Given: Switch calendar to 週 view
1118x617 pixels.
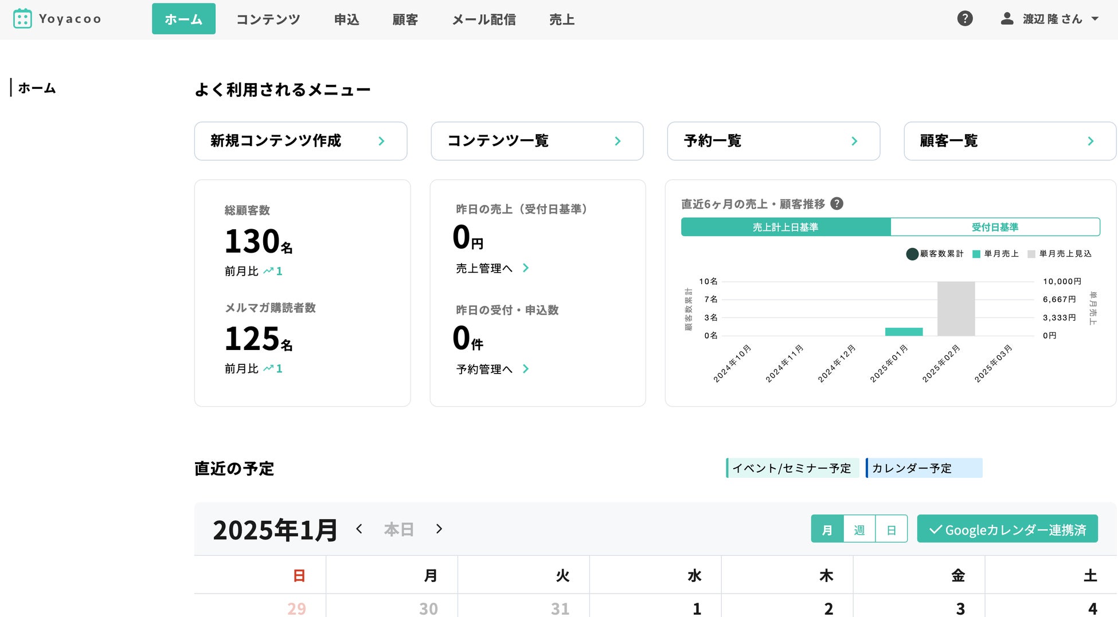Looking at the screenshot, I should pos(859,529).
